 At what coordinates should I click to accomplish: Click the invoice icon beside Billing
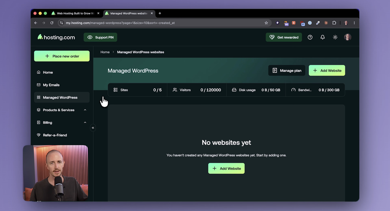point(38,122)
